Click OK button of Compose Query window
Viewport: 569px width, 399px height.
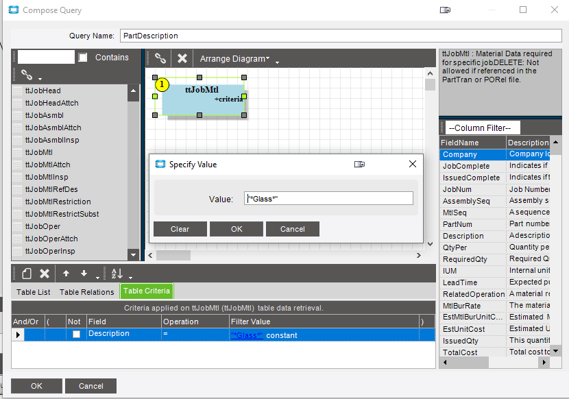tap(36, 386)
